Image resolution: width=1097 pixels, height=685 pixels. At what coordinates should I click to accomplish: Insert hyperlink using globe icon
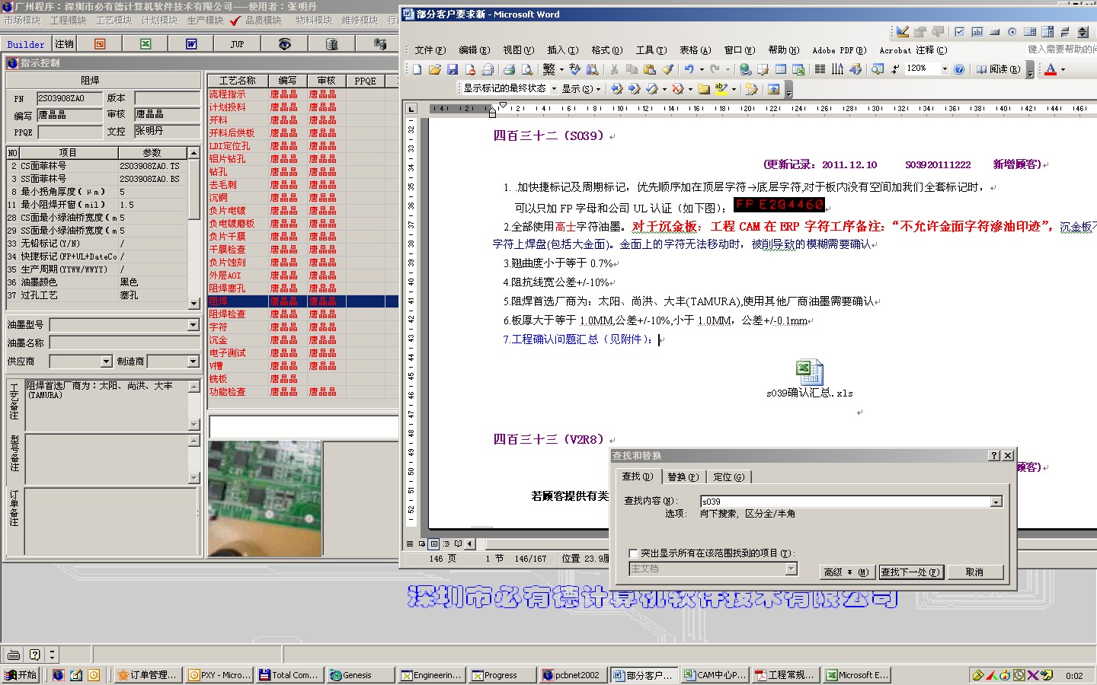tap(746, 69)
